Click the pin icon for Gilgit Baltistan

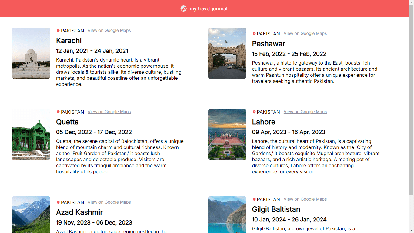tap(254, 199)
